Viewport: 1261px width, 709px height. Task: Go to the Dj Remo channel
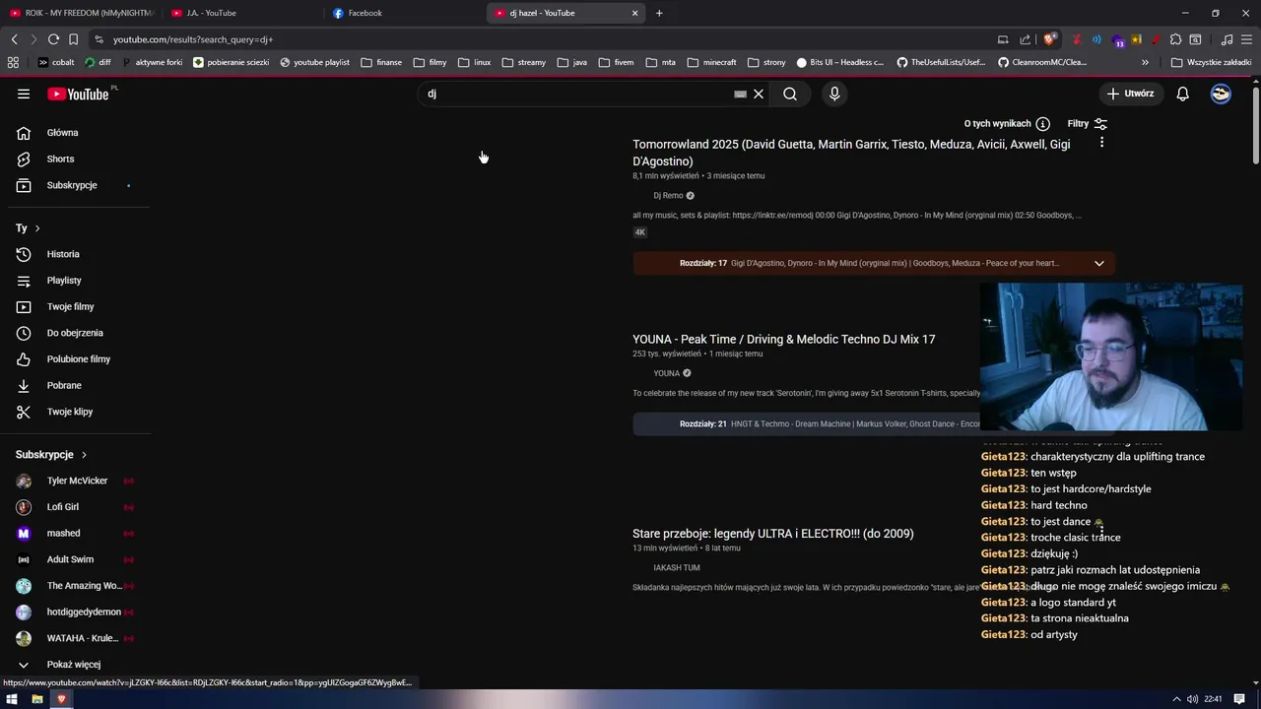click(668, 196)
